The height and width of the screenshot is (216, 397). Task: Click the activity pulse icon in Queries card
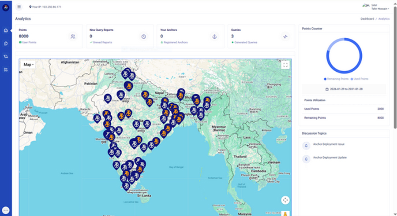285,37
